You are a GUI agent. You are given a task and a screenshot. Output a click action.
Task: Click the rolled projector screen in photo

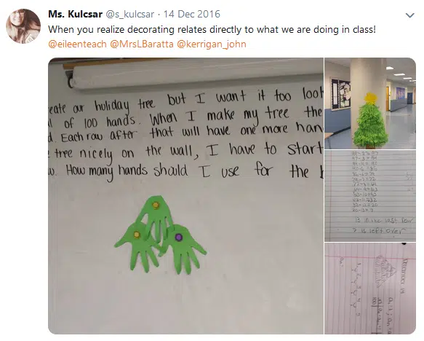[196, 77]
